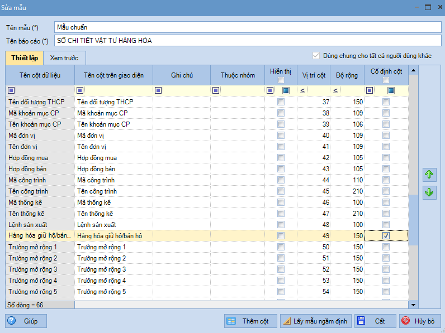Viewport: 445px width, 333px height.
Task: Toggle the Hiển thị header select-all checkbox
Action: pyautogui.click(x=281, y=80)
